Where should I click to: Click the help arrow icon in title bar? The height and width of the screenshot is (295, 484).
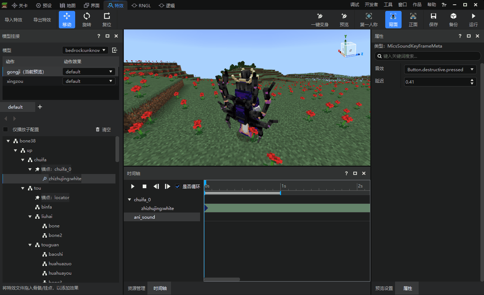tap(444, 5)
